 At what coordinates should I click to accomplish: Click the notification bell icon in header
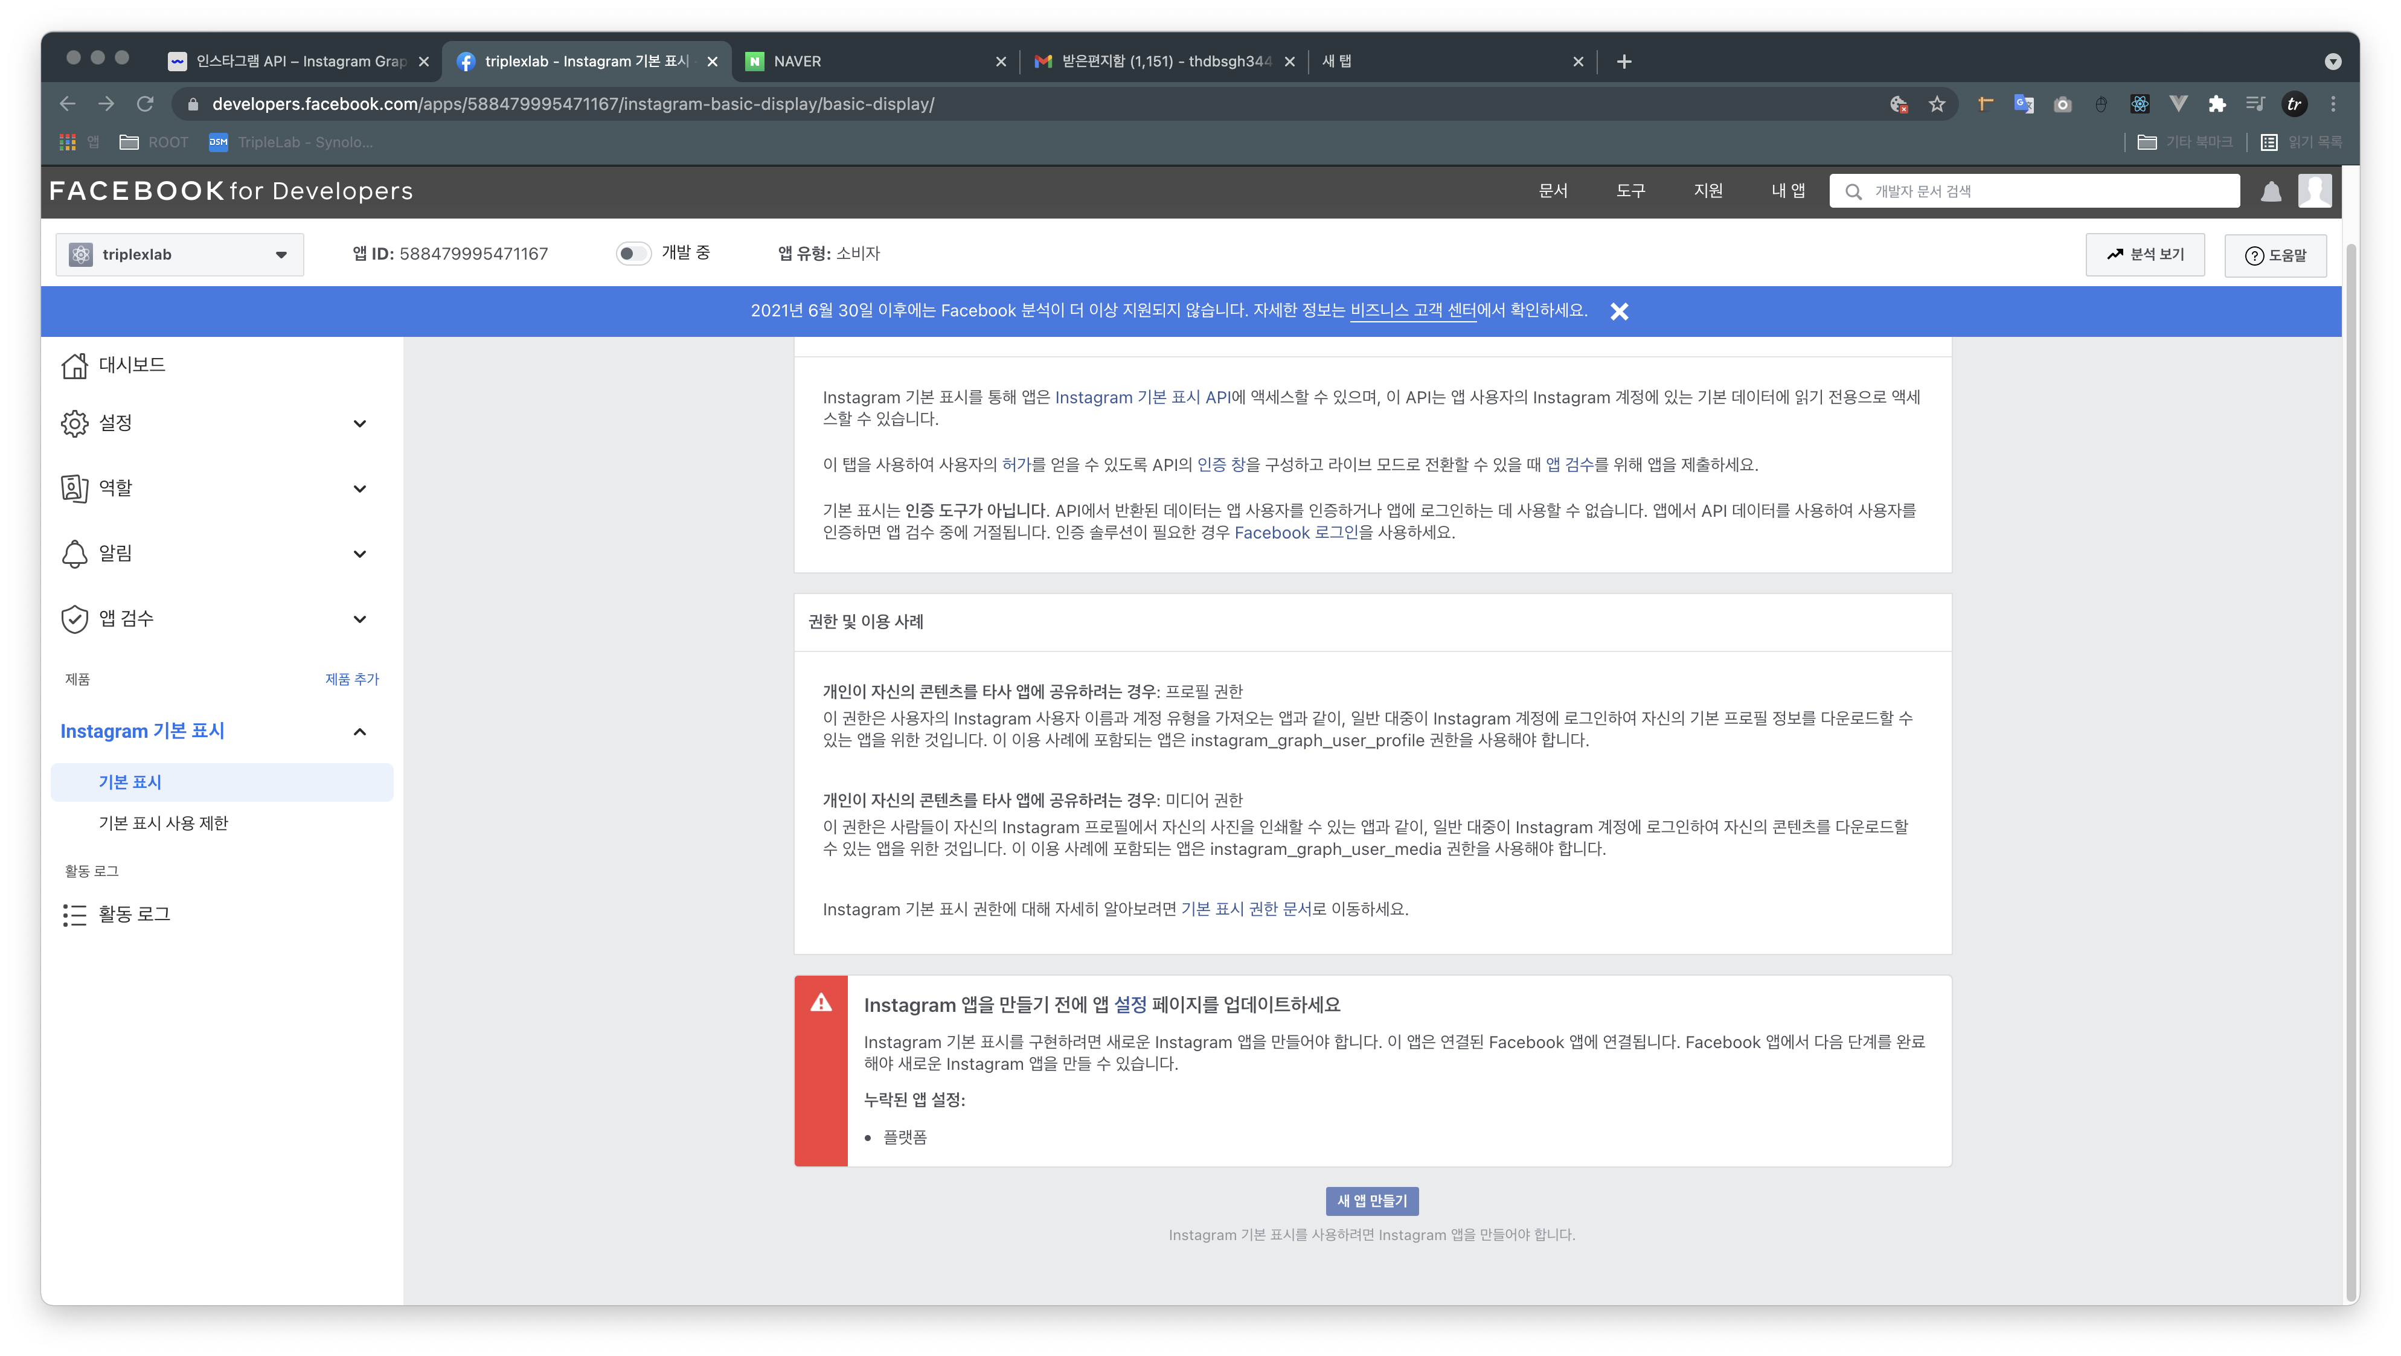click(2271, 191)
